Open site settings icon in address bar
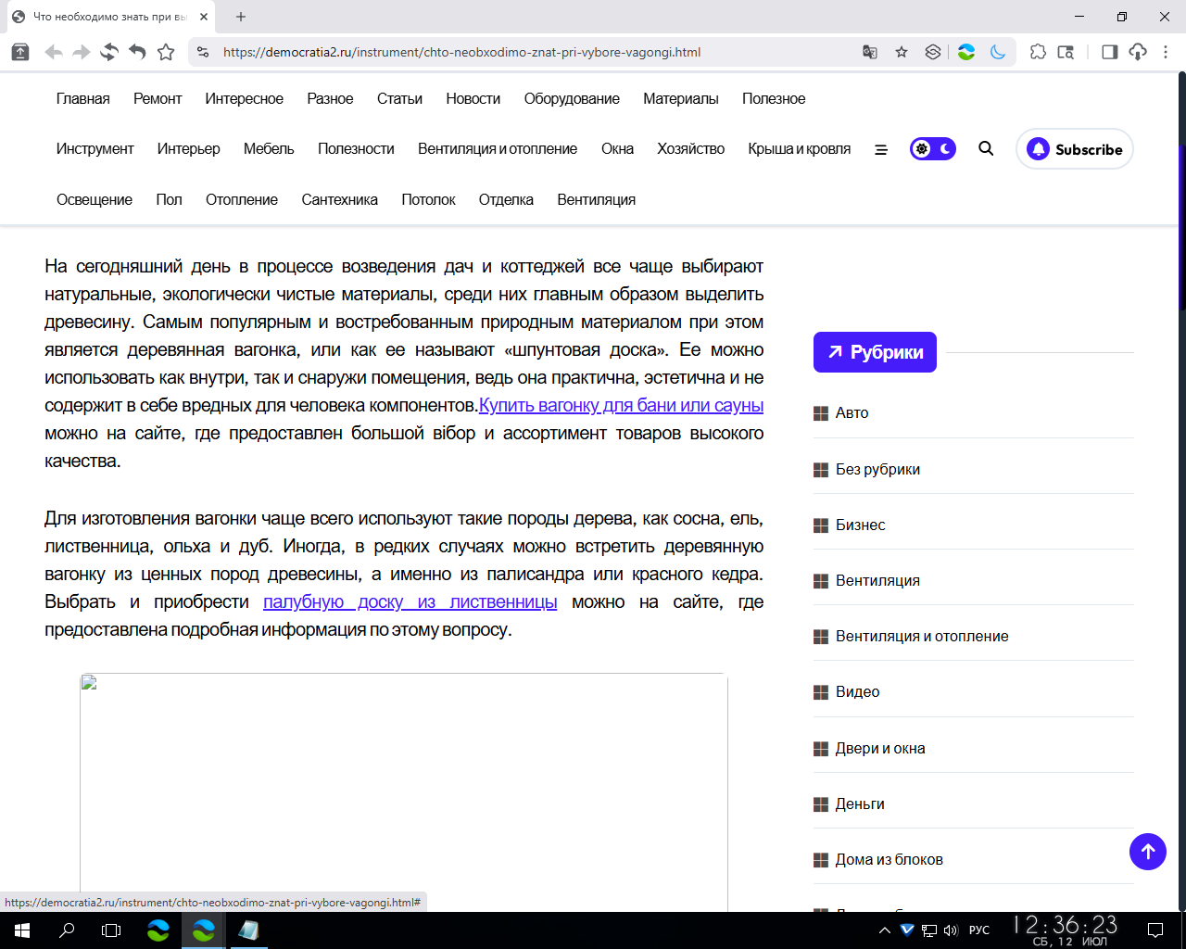Image resolution: width=1186 pixels, height=949 pixels. 204,52
